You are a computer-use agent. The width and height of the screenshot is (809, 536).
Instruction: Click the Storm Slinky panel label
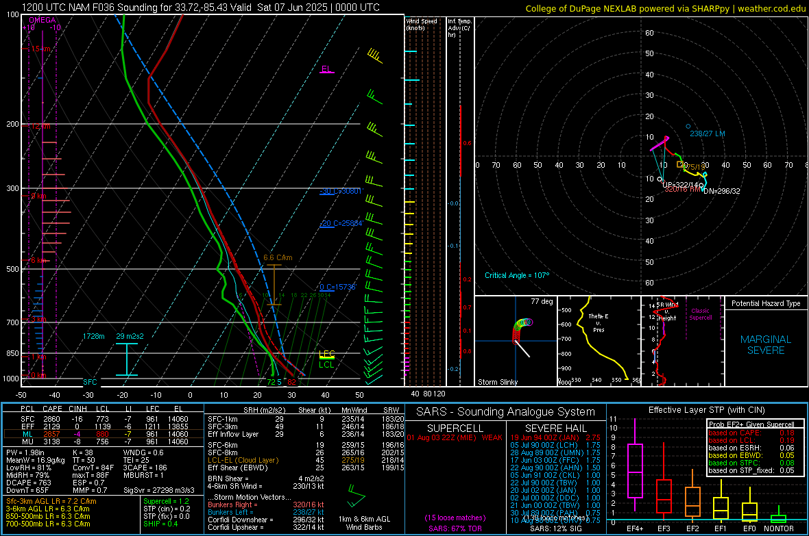497,382
